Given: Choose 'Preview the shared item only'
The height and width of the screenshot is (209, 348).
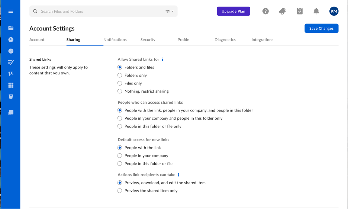Looking at the screenshot, I should point(120,191).
